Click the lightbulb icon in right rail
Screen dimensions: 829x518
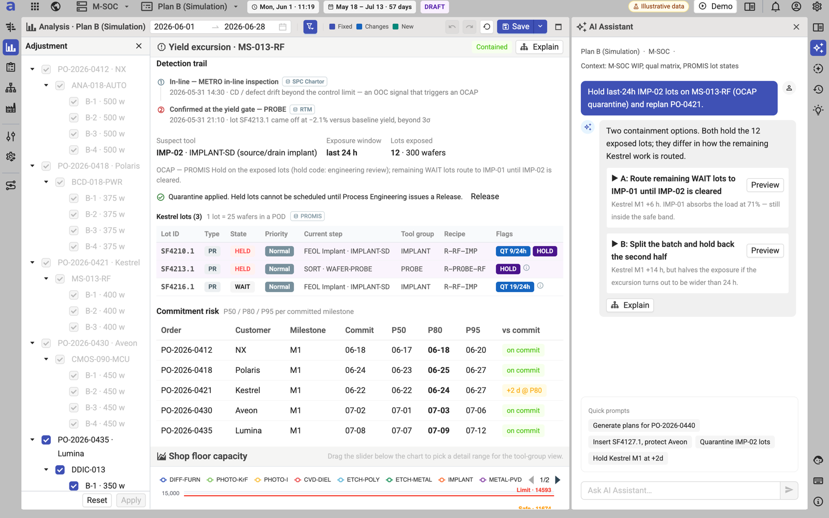point(818,110)
